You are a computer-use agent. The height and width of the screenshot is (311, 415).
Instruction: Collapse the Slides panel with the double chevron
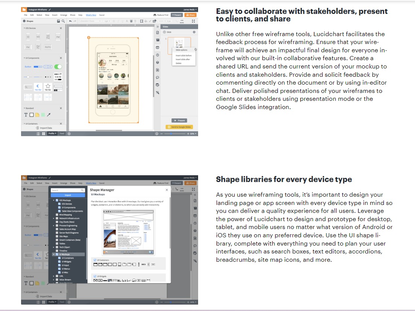pyautogui.click(x=158, y=27)
